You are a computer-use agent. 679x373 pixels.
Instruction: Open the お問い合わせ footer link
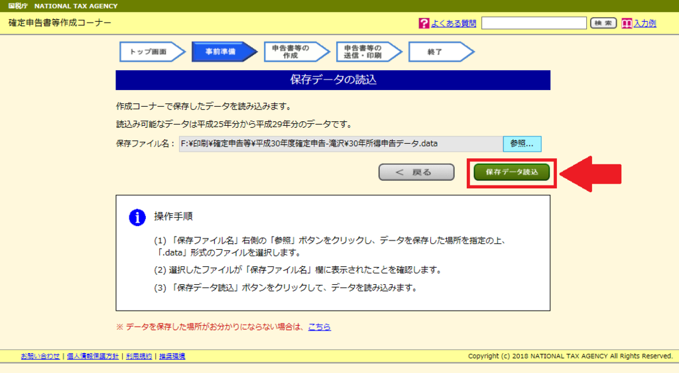pos(40,356)
